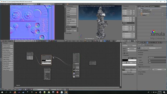167x94 pixels.
Task: Open the Windows Start menu
Action: coord(2,92)
